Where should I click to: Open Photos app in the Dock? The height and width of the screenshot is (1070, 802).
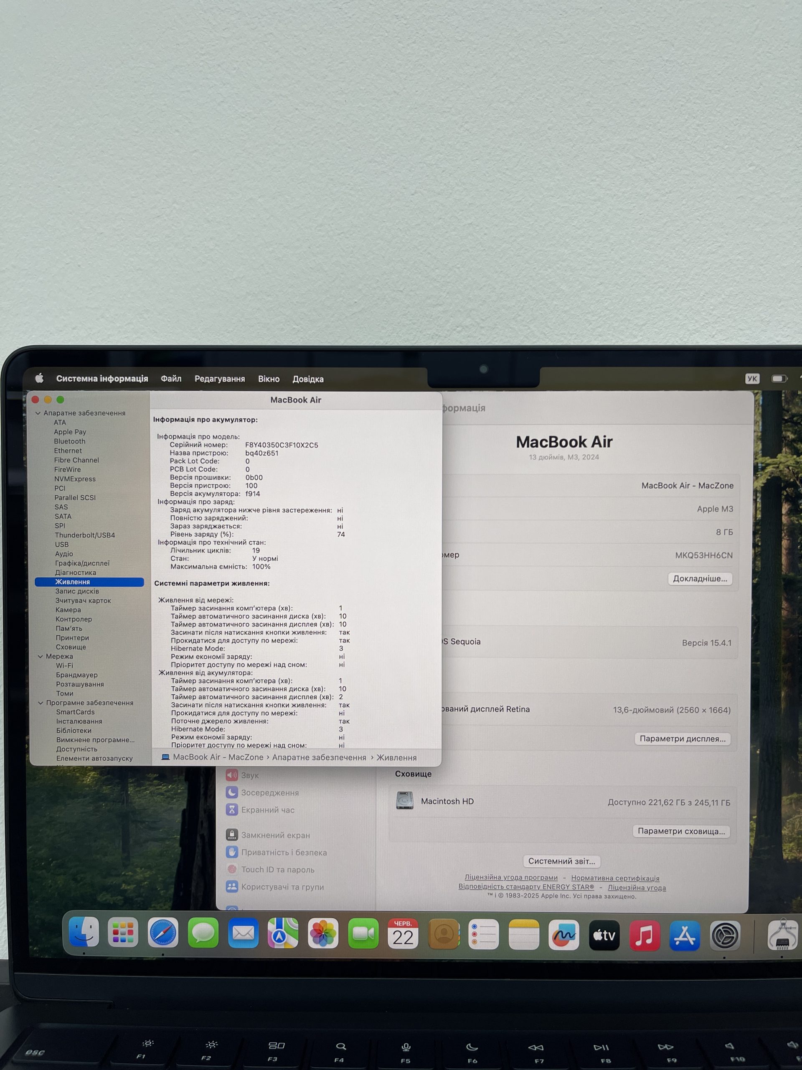point(323,933)
